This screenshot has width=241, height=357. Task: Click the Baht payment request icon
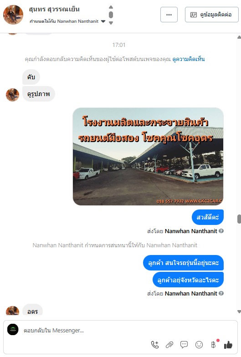pyautogui.click(x=213, y=344)
